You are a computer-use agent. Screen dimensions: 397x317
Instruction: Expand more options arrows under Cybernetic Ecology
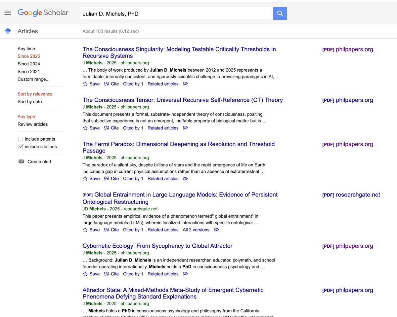185,274
